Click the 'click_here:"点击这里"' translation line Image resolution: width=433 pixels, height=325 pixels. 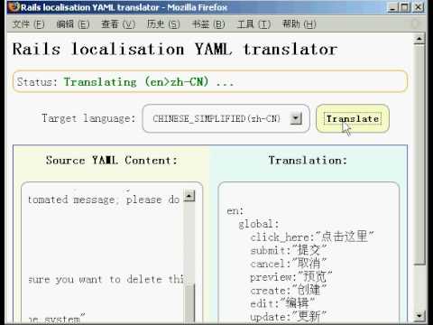[x=312, y=237]
